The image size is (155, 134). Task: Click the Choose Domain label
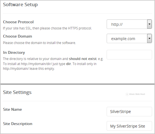click(17, 36)
